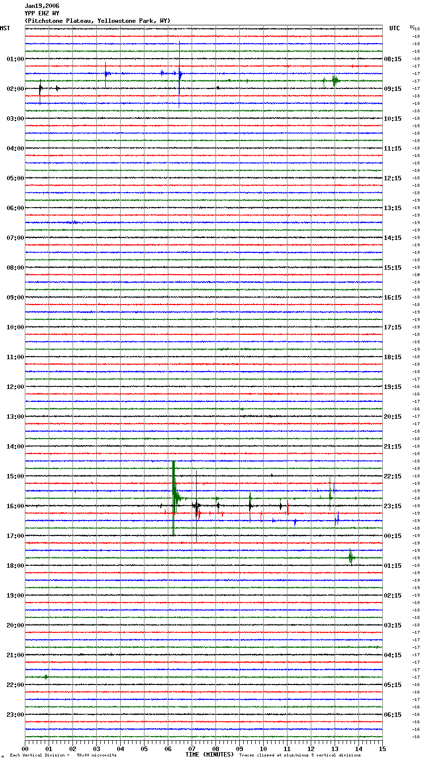Click the 21:00 MST time label
Viewport: 422px width, 762px height.
pos(15,655)
